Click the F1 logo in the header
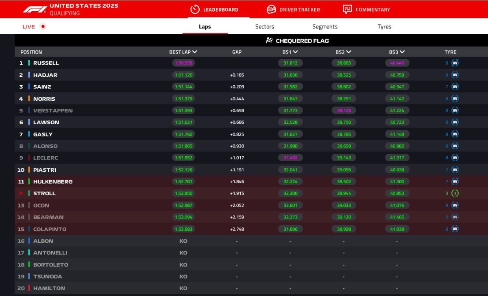Image resolution: width=488 pixels, height=296 pixels. point(34,9)
